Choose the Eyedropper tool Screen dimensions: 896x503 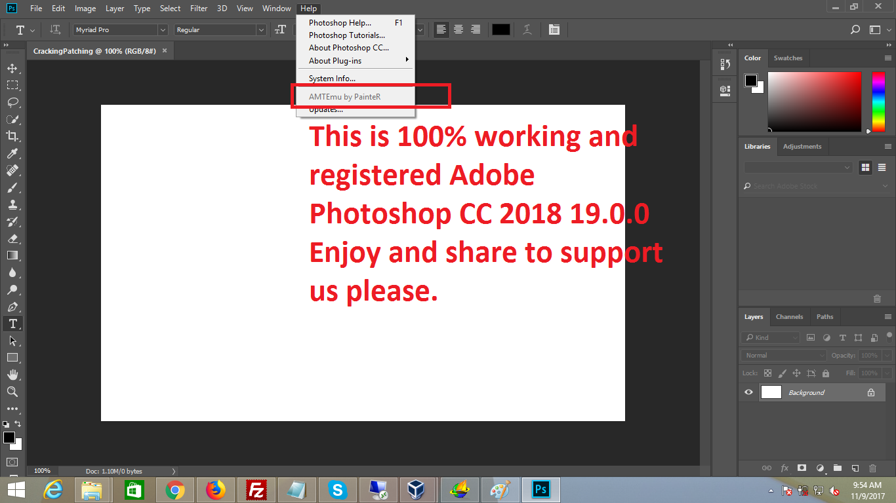[12, 153]
